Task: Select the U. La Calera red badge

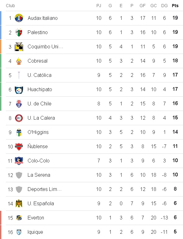Action: 19,118
